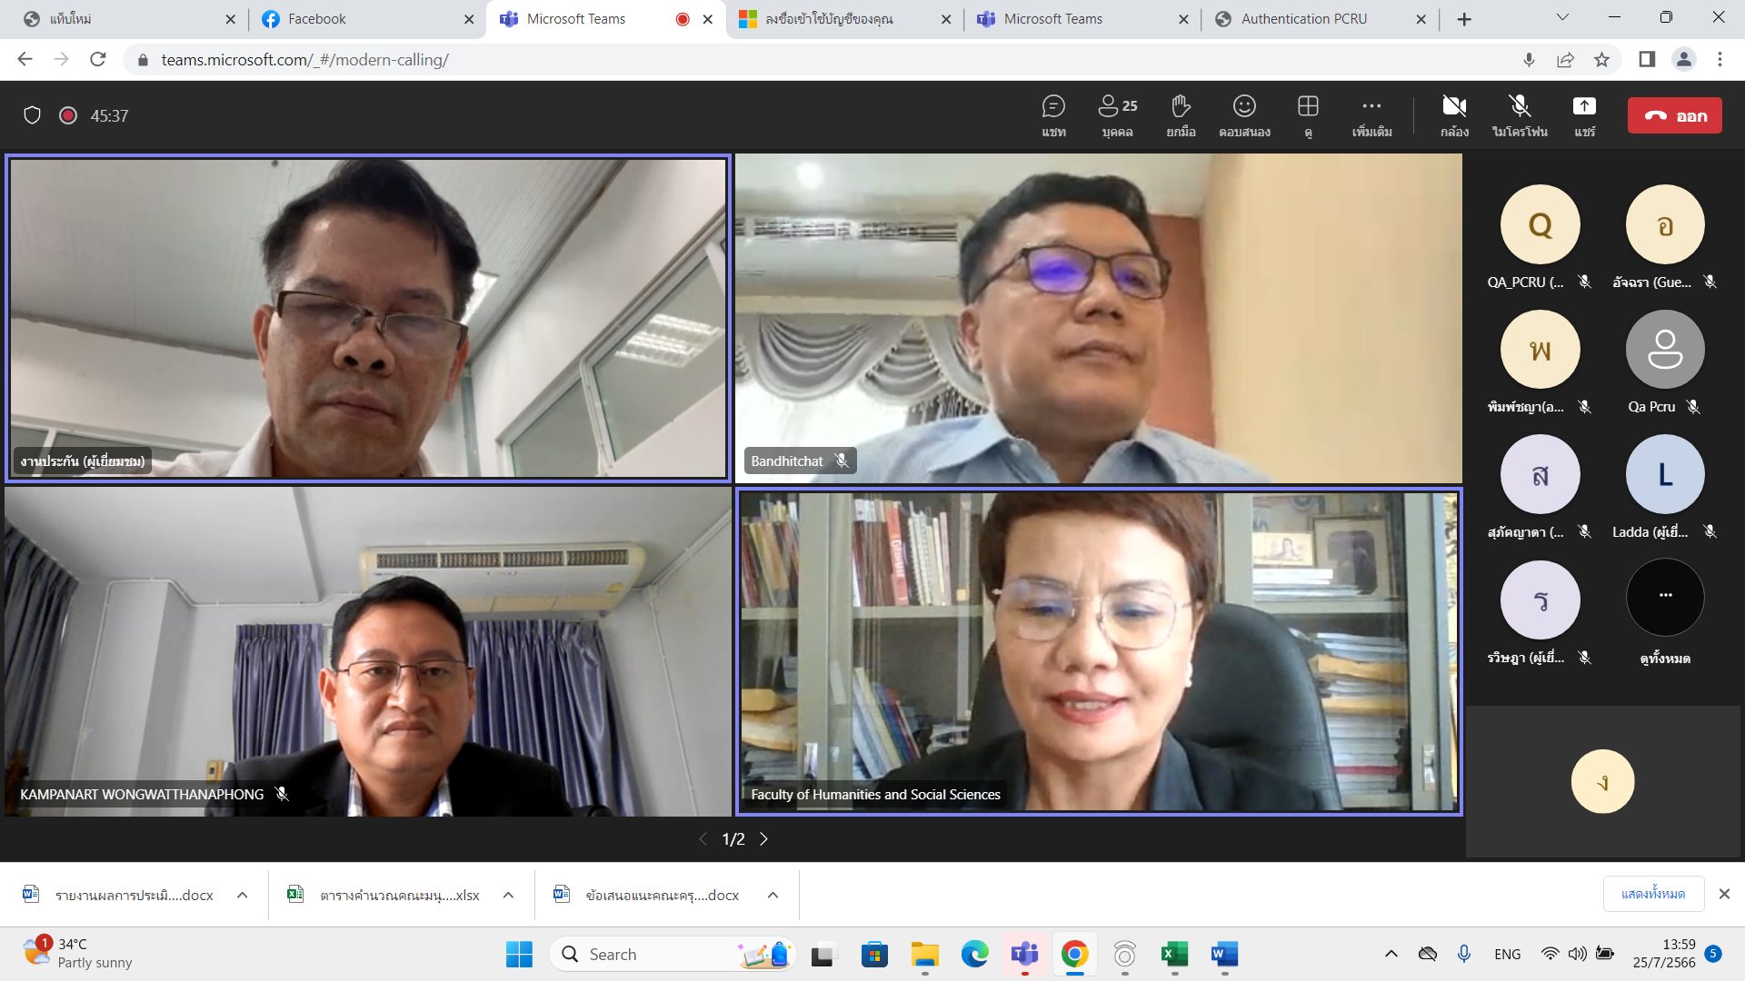Screen dimensions: 1745x981
Task: Open the meeting chat panel
Action: [1052, 115]
